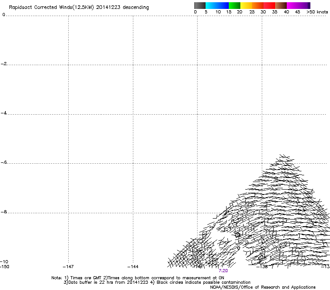
Task: Click the latitude label '-4'
Action: pyautogui.click(x=4, y=113)
